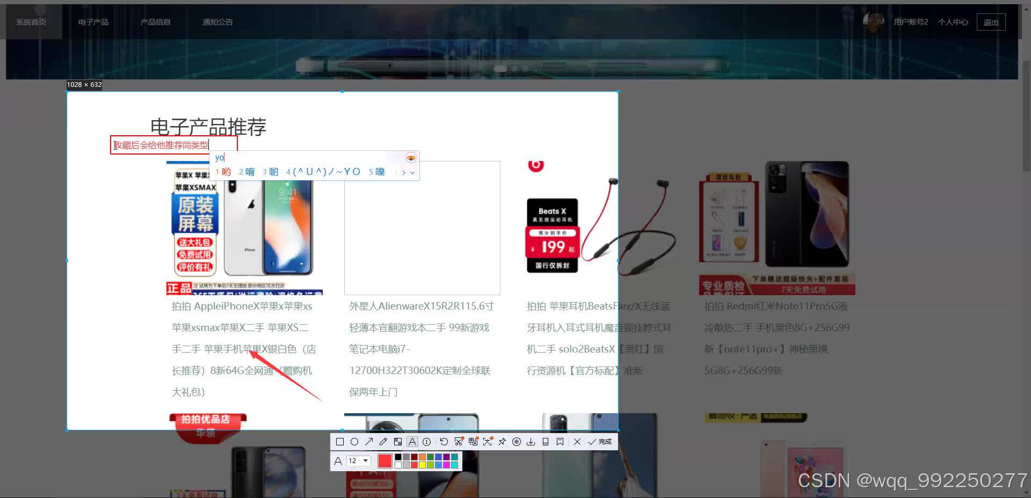Choose IME candidate 3 喲
1031x498 pixels.
point(271,172)
